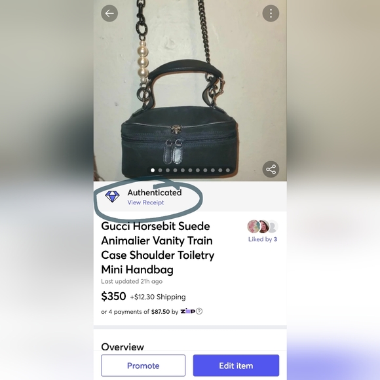Tap the Authenticated diamond badge icon
Image resolution: width=380 pixels, height=380 pixels.
[x=112, y=197]
